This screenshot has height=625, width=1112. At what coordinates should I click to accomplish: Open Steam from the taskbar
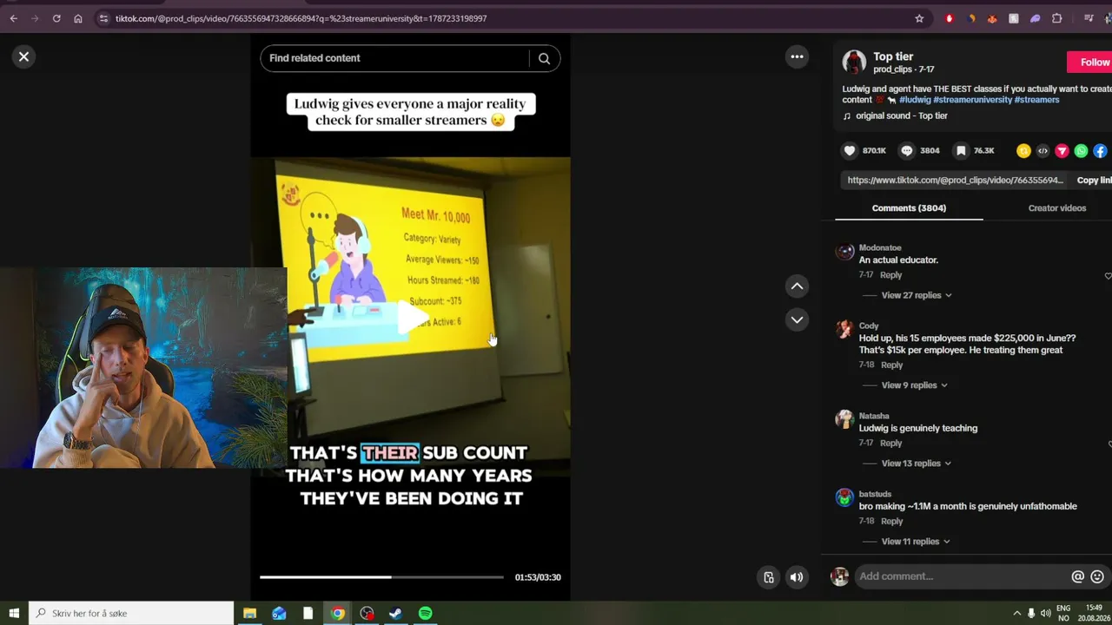point(395,613)
